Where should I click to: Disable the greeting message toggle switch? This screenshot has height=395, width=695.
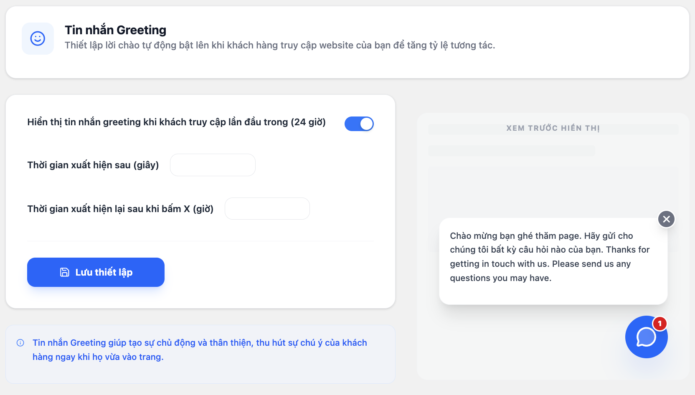coord(359,124)
